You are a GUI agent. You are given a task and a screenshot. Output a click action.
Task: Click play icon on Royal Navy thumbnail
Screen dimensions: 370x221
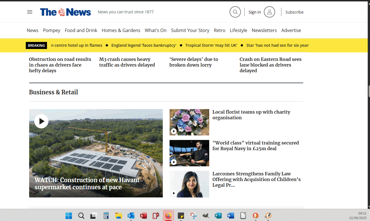point(174,162)
